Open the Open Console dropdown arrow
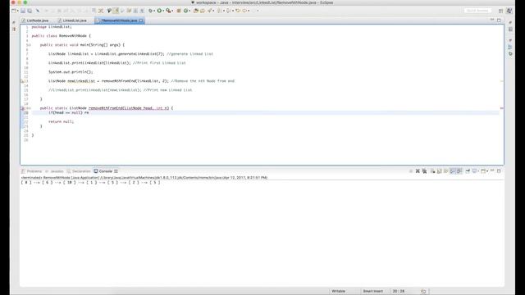525x295 pixels. [487, 171]
